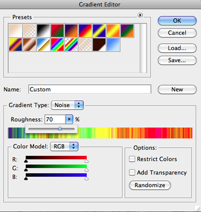Click the noise gradient preview bar

[x=100, y=133]
